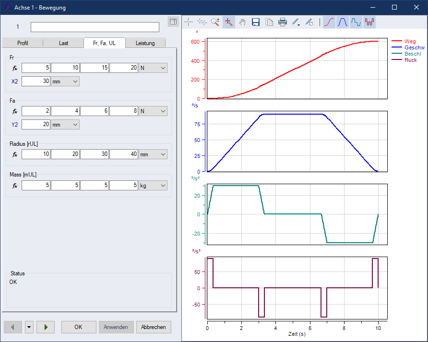Open the Fr unit dropdown showing N

pos(153,68)
